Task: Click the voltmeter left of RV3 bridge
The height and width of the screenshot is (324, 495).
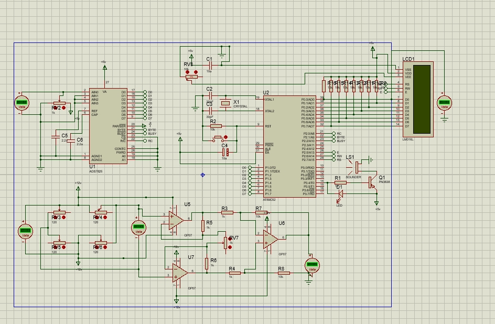Action: coord(25,231)
